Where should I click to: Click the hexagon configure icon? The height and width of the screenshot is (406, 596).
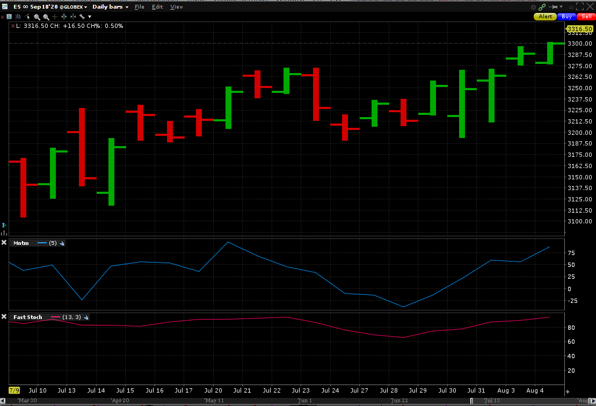(x=533, y=7)
